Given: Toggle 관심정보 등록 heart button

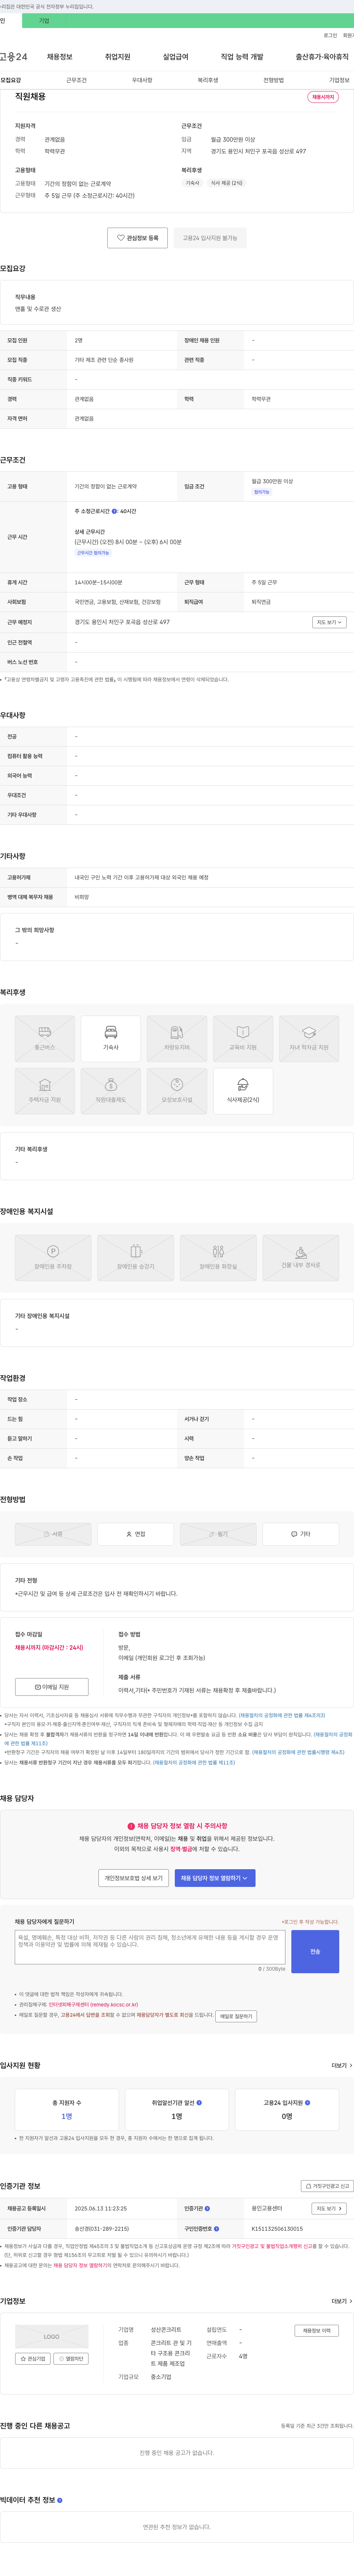Looking at the screenshot, I should [x=138, y=238].
